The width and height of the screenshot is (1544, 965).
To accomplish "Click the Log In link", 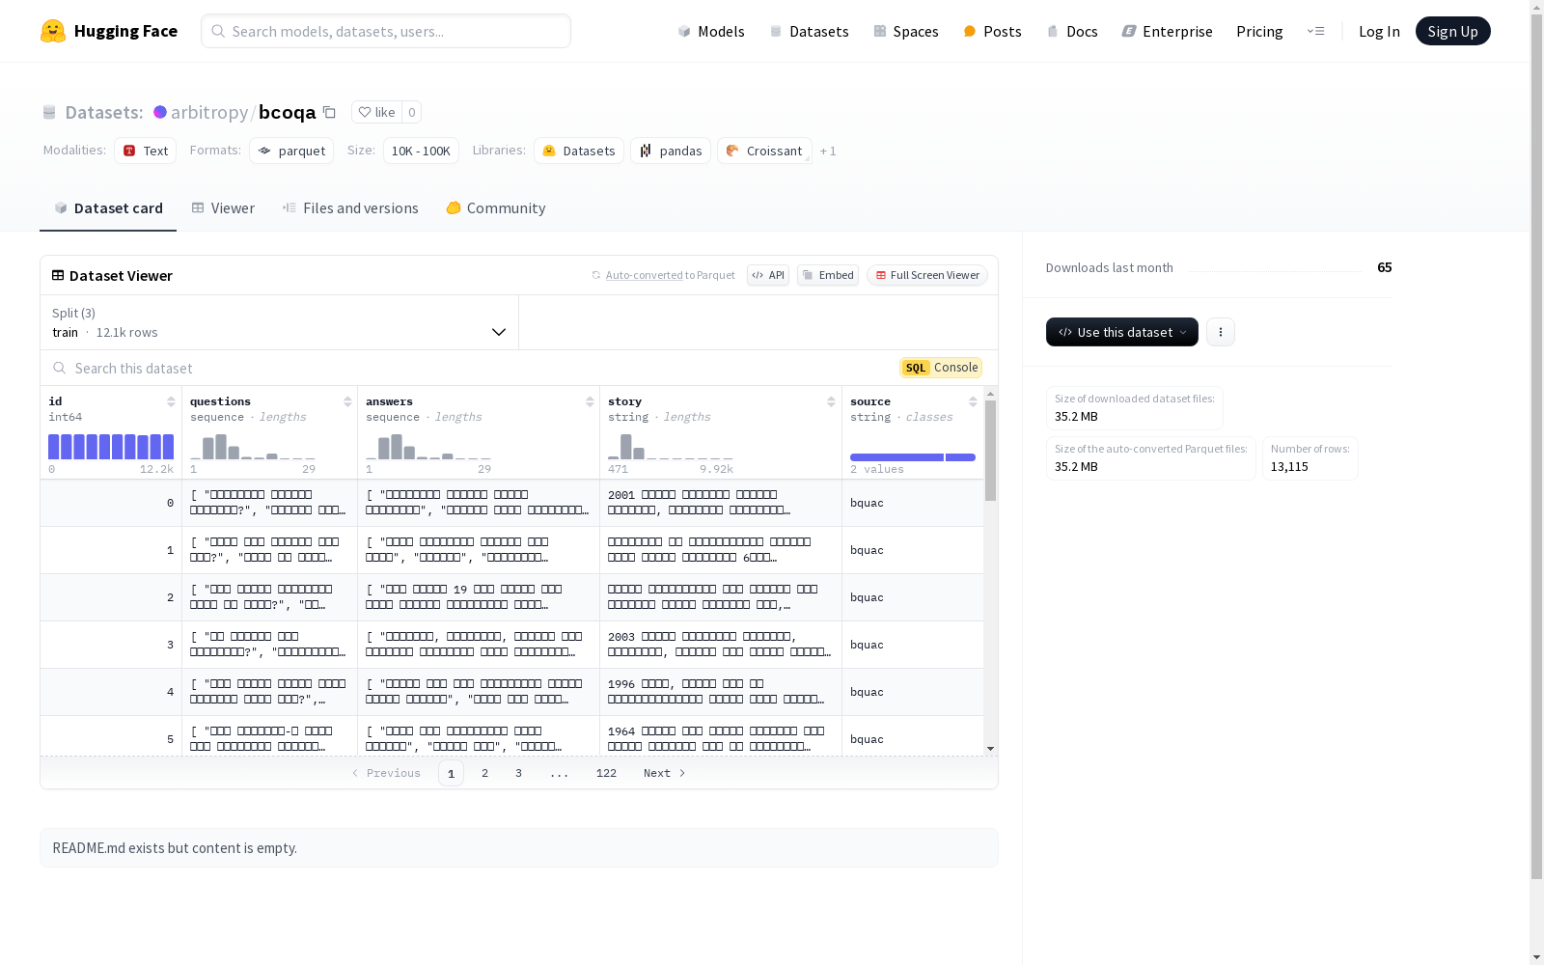I will click(x=1379, y=31).
